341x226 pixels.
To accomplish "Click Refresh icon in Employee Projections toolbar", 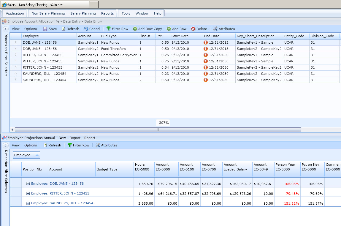I will point(45,145).
